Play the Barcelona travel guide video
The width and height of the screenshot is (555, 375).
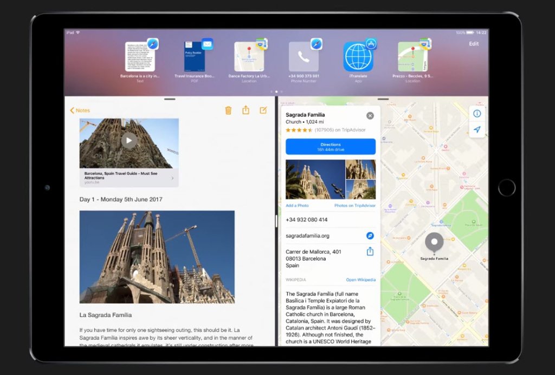(x=128, y=141)
